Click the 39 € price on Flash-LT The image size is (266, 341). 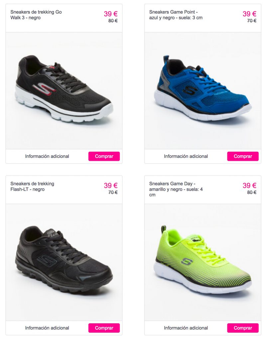(110, 185)
